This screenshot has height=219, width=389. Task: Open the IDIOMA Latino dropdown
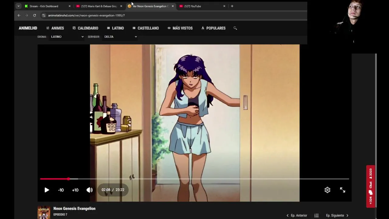(x=67, y=36)
